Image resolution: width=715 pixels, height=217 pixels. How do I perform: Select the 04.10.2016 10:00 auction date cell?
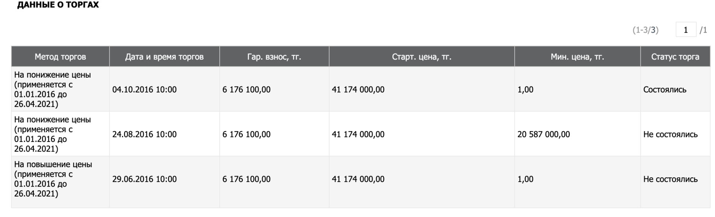pyautogui.click(x=144, y=90)
